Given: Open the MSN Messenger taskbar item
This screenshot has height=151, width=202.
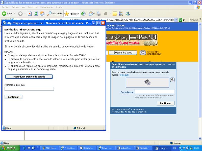Looking at the screenshot, I should [x=49, y=148].
